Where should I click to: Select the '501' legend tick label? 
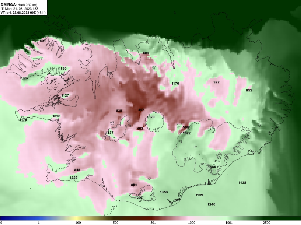[153, 223]
